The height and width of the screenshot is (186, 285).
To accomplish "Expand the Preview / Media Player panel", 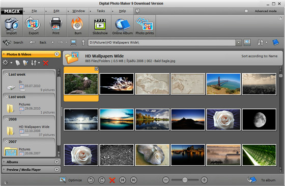I will click(x=56, y=170).
